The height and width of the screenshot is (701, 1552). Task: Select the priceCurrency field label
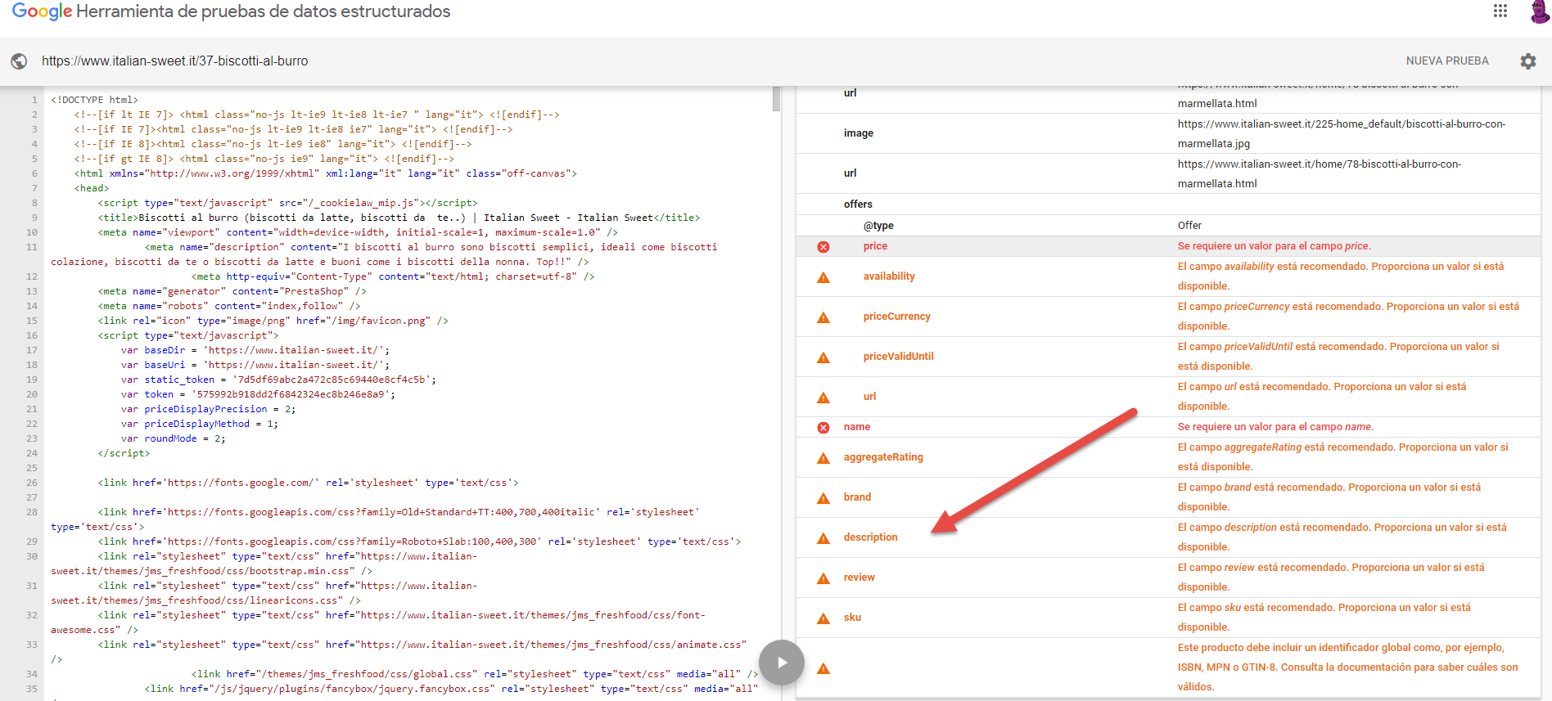tap(896, 317)
